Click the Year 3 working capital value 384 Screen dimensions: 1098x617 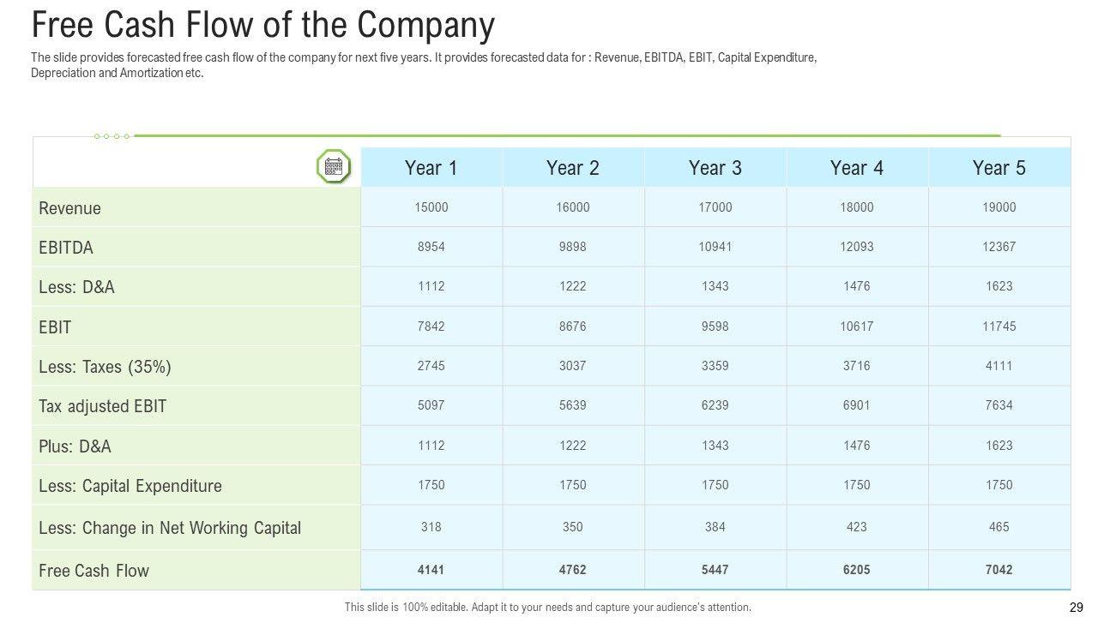tap(715, 527)
